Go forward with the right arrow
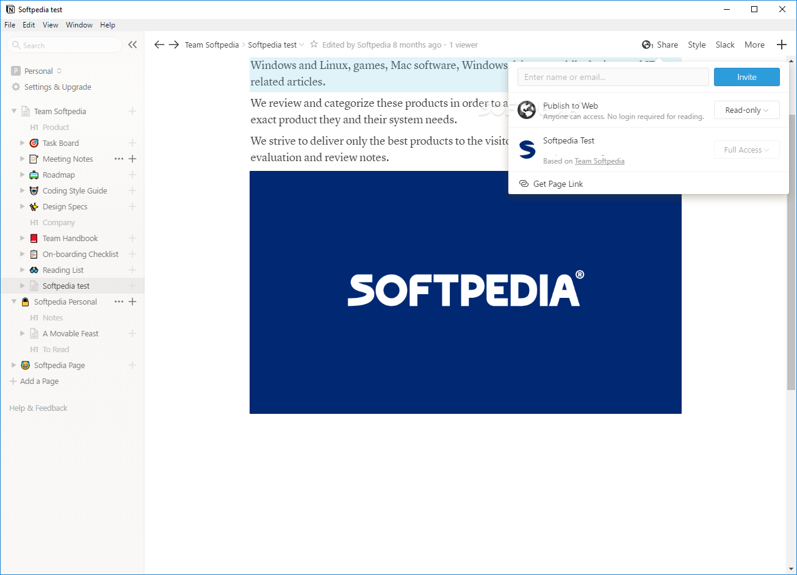 174,45
